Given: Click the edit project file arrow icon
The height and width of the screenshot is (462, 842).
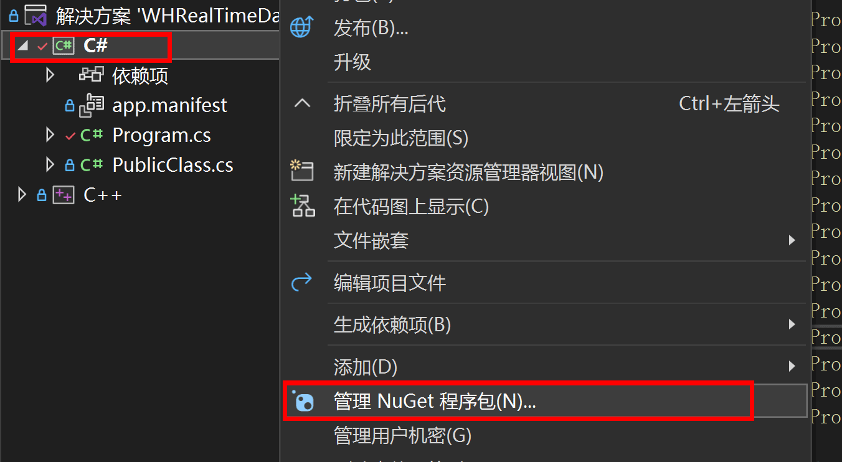Looking at the screenshot, I should coord(302,283).
